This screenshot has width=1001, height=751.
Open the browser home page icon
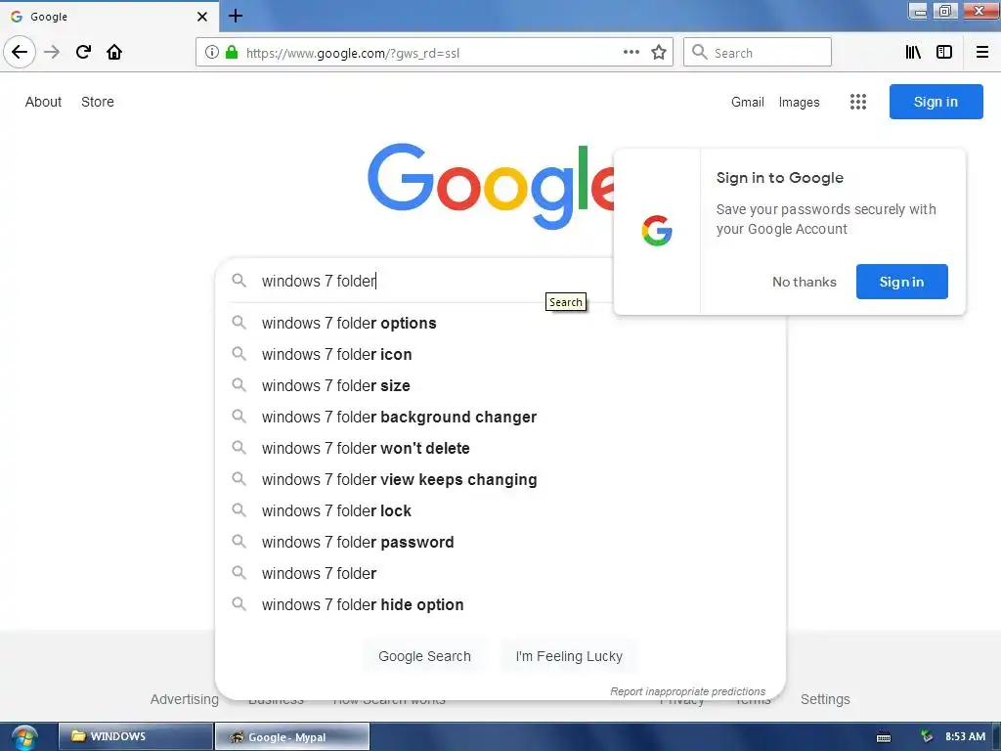(114, 52)
